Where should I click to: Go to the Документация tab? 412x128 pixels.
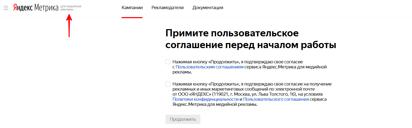pos(208,8)
